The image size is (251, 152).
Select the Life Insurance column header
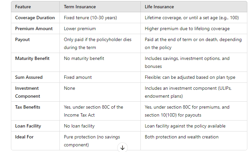(159, 7)
